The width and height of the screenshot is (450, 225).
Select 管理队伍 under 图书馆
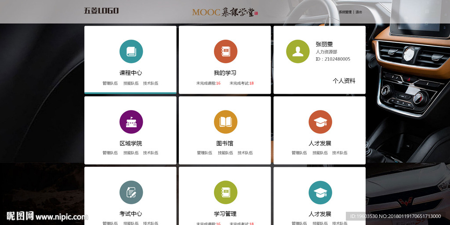click(205, 153)
